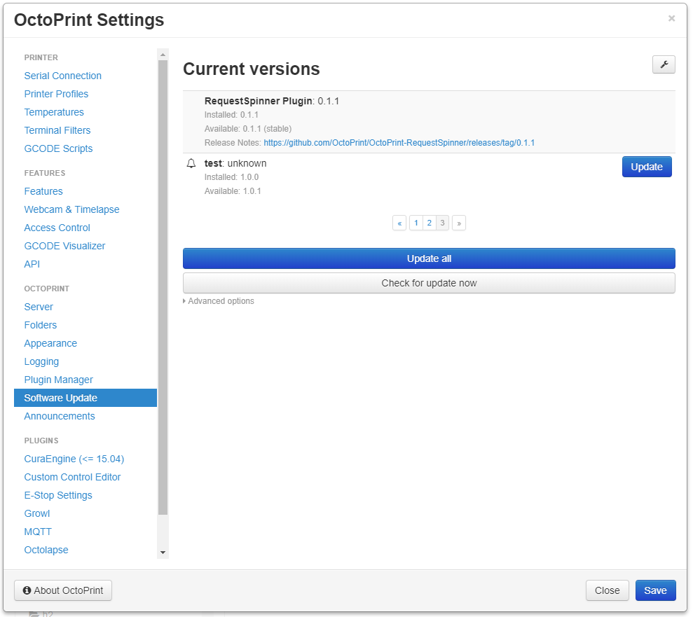Screen dimensions: 693x617
Task: Click Update all to update every plugin
Action: 428,258
